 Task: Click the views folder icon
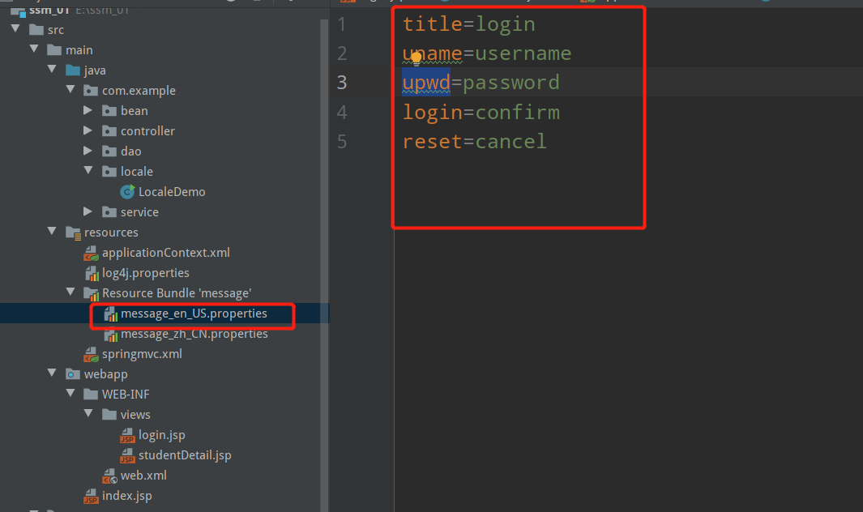109,415
